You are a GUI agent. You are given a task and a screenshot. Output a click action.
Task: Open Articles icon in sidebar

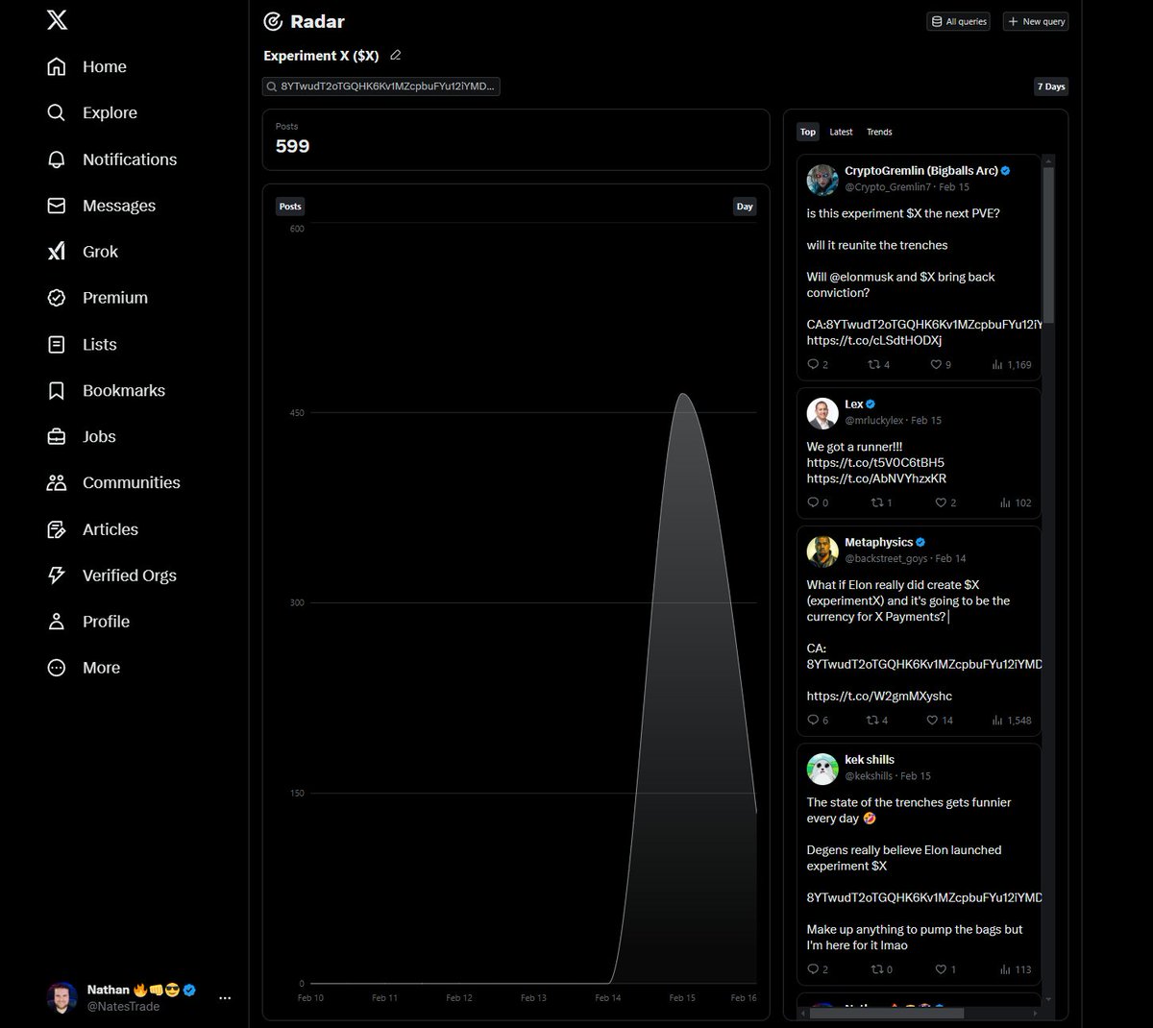[x=57, y=529]
